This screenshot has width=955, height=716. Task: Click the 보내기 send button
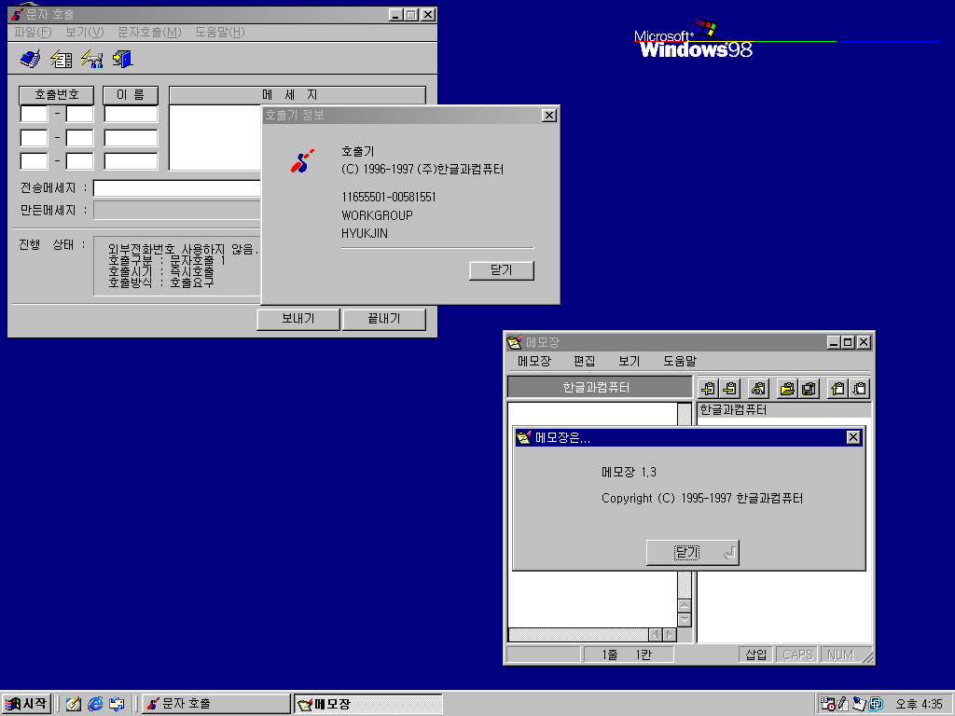pos(298,319)
